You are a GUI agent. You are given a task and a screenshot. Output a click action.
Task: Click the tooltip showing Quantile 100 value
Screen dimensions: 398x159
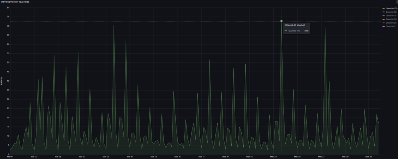[296, 28]
